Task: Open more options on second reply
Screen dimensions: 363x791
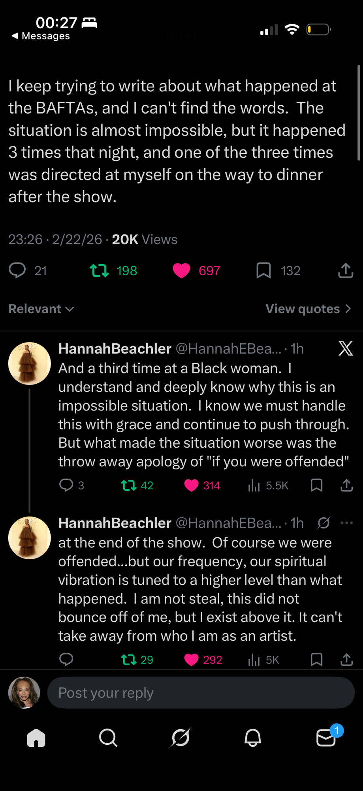Action: [x=346, y=523]
